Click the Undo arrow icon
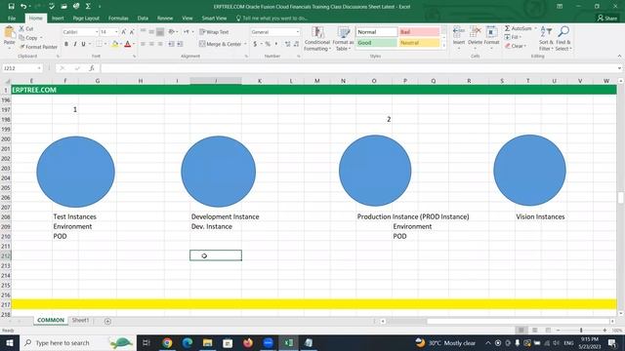 pos(23,7)
